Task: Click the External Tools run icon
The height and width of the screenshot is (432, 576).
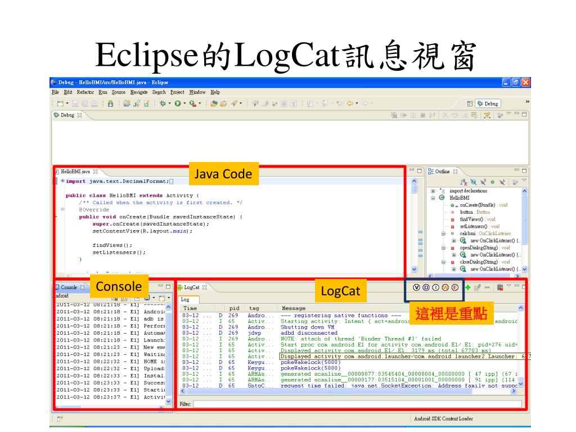Action: pos(192,103)
